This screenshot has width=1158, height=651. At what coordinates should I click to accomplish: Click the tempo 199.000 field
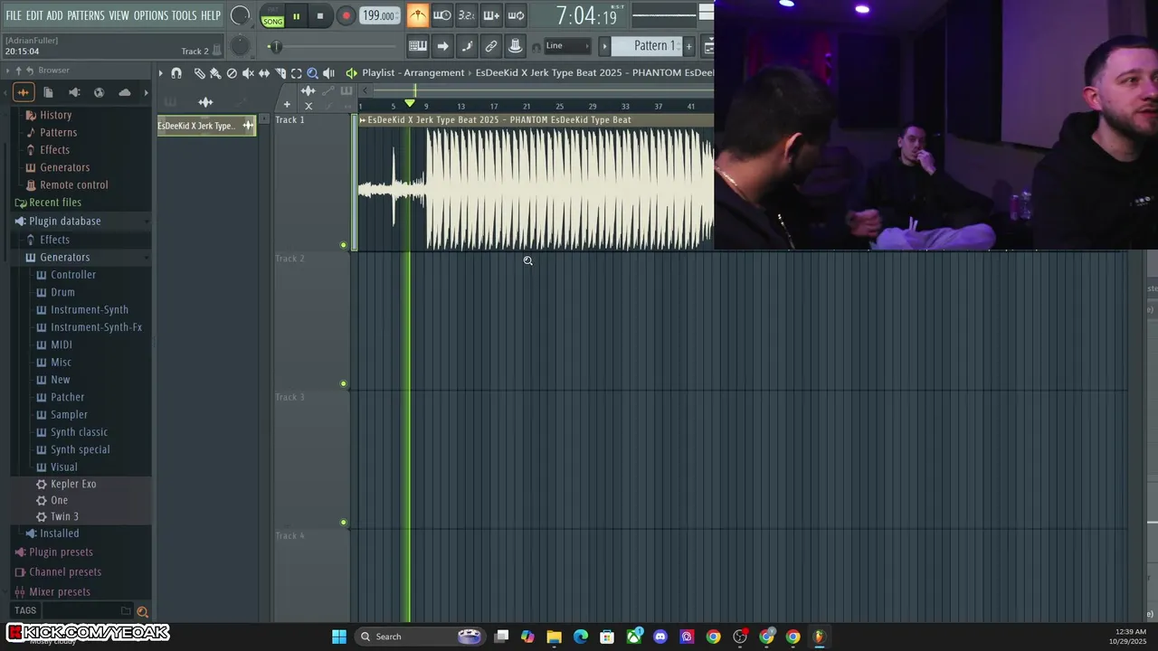pyautogui.click(x=378, y=15)
